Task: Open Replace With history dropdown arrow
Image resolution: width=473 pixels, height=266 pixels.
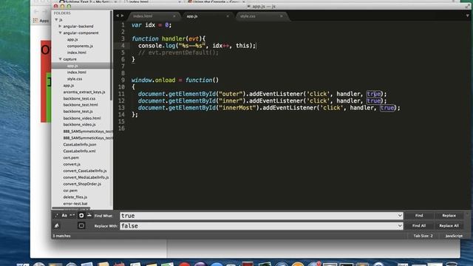Action: pos(400,226)
